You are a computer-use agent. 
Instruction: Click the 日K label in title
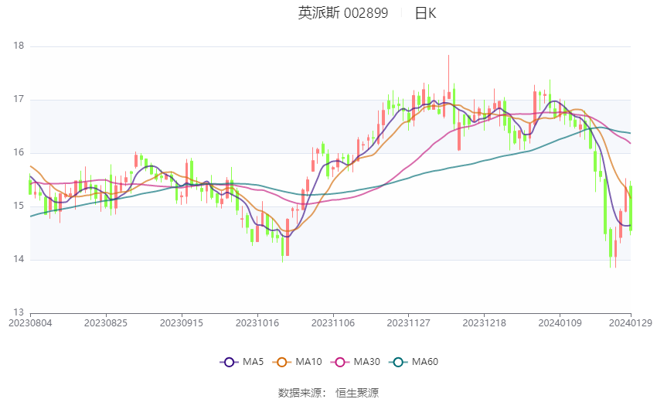point(426,13)
